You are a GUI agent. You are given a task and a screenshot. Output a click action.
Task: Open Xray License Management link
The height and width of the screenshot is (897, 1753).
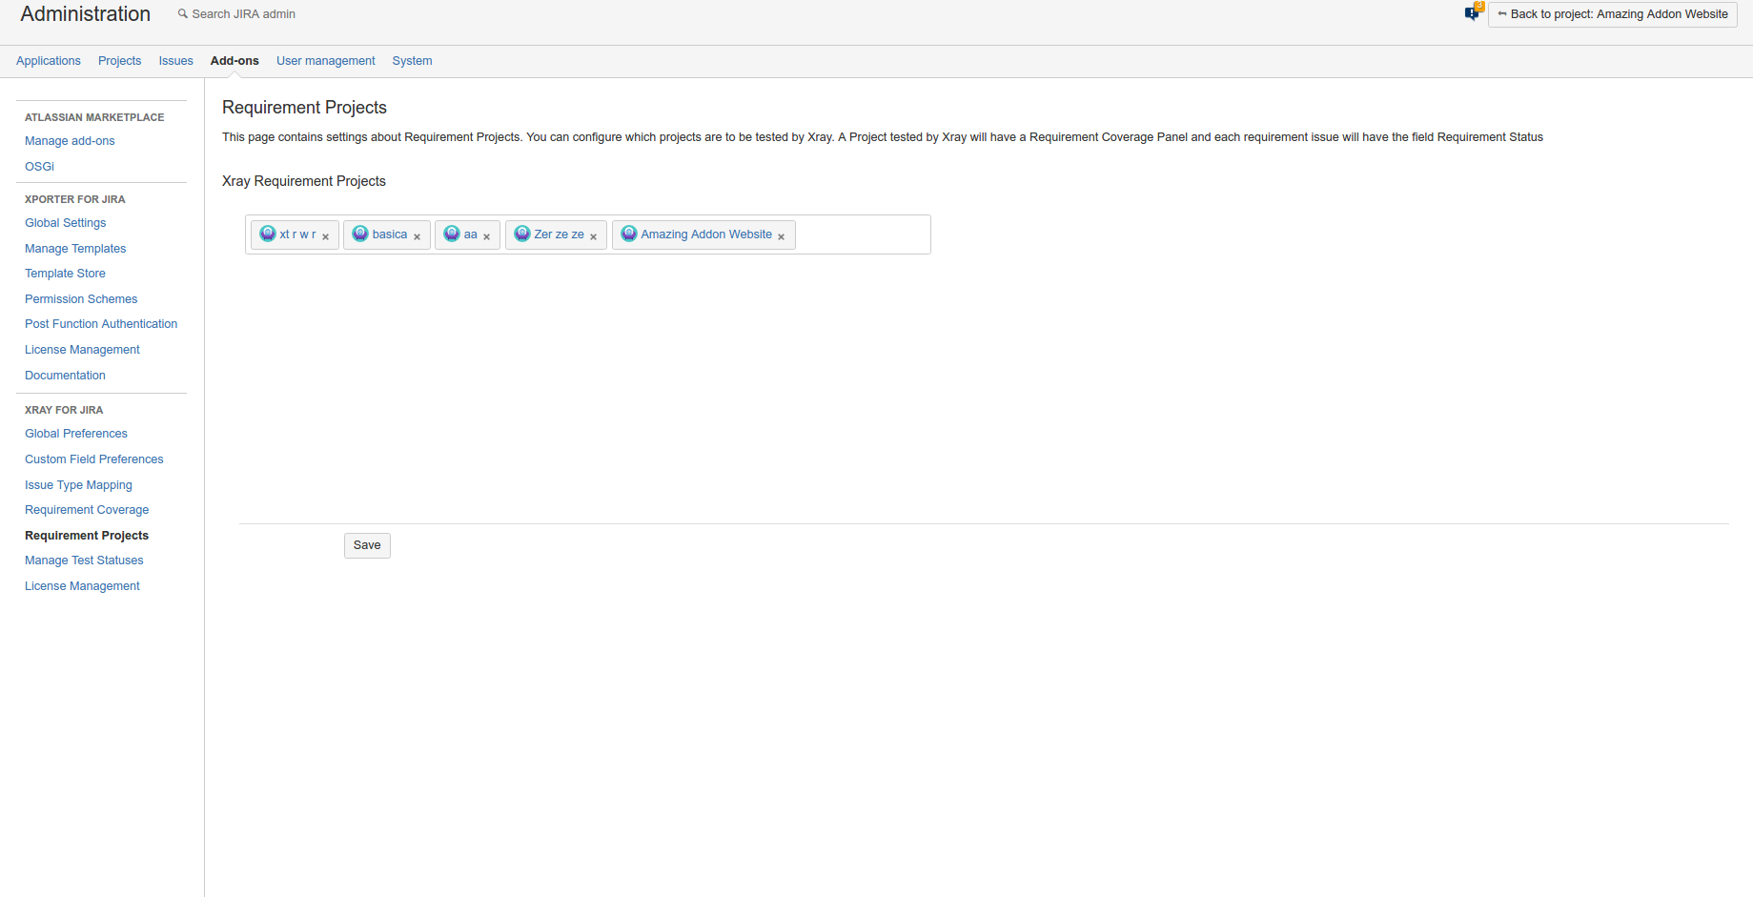82,586
